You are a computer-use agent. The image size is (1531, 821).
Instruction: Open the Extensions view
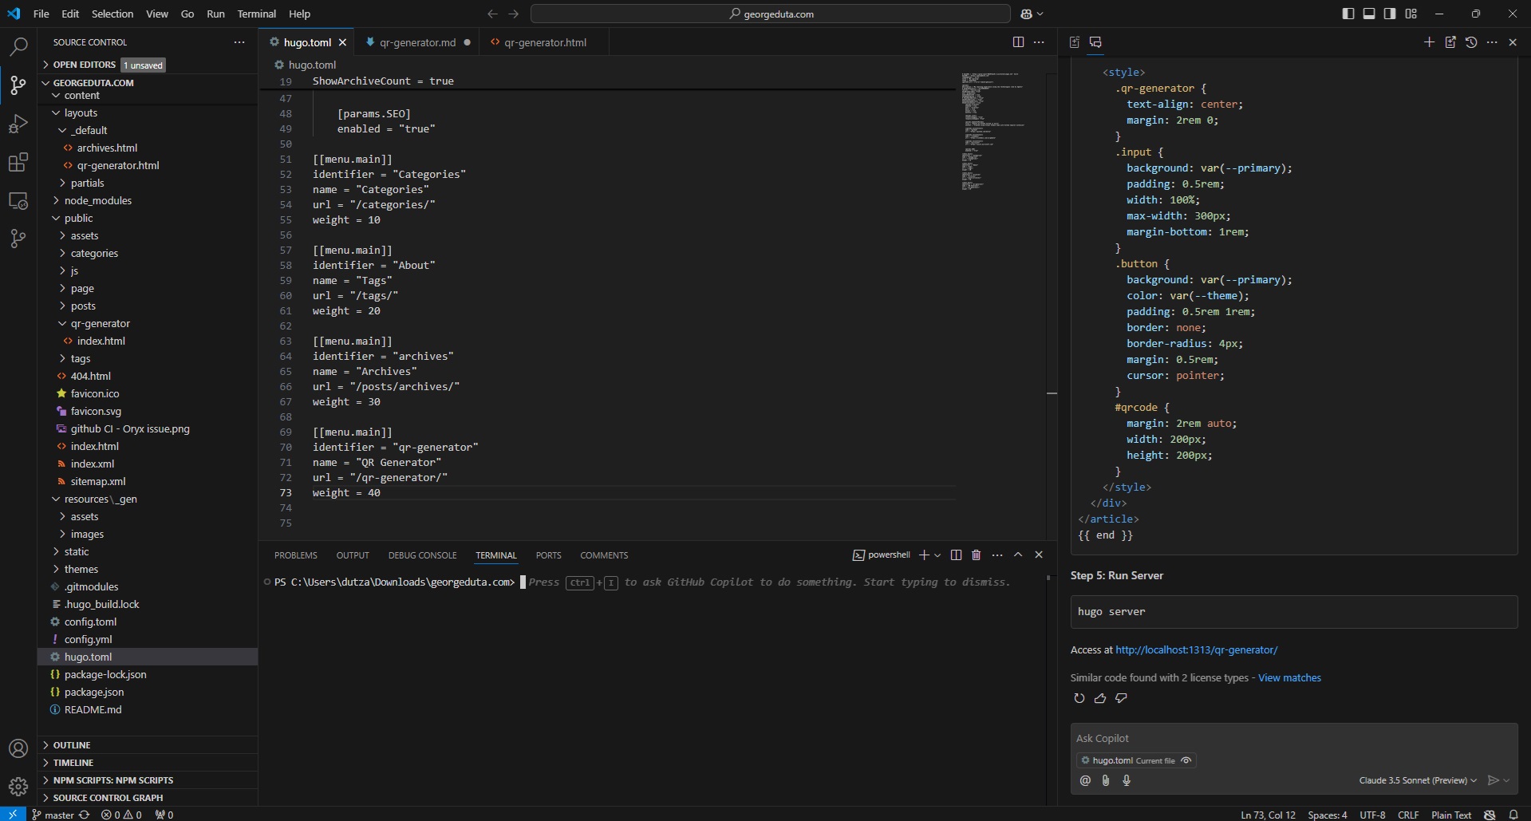(18, 163)
